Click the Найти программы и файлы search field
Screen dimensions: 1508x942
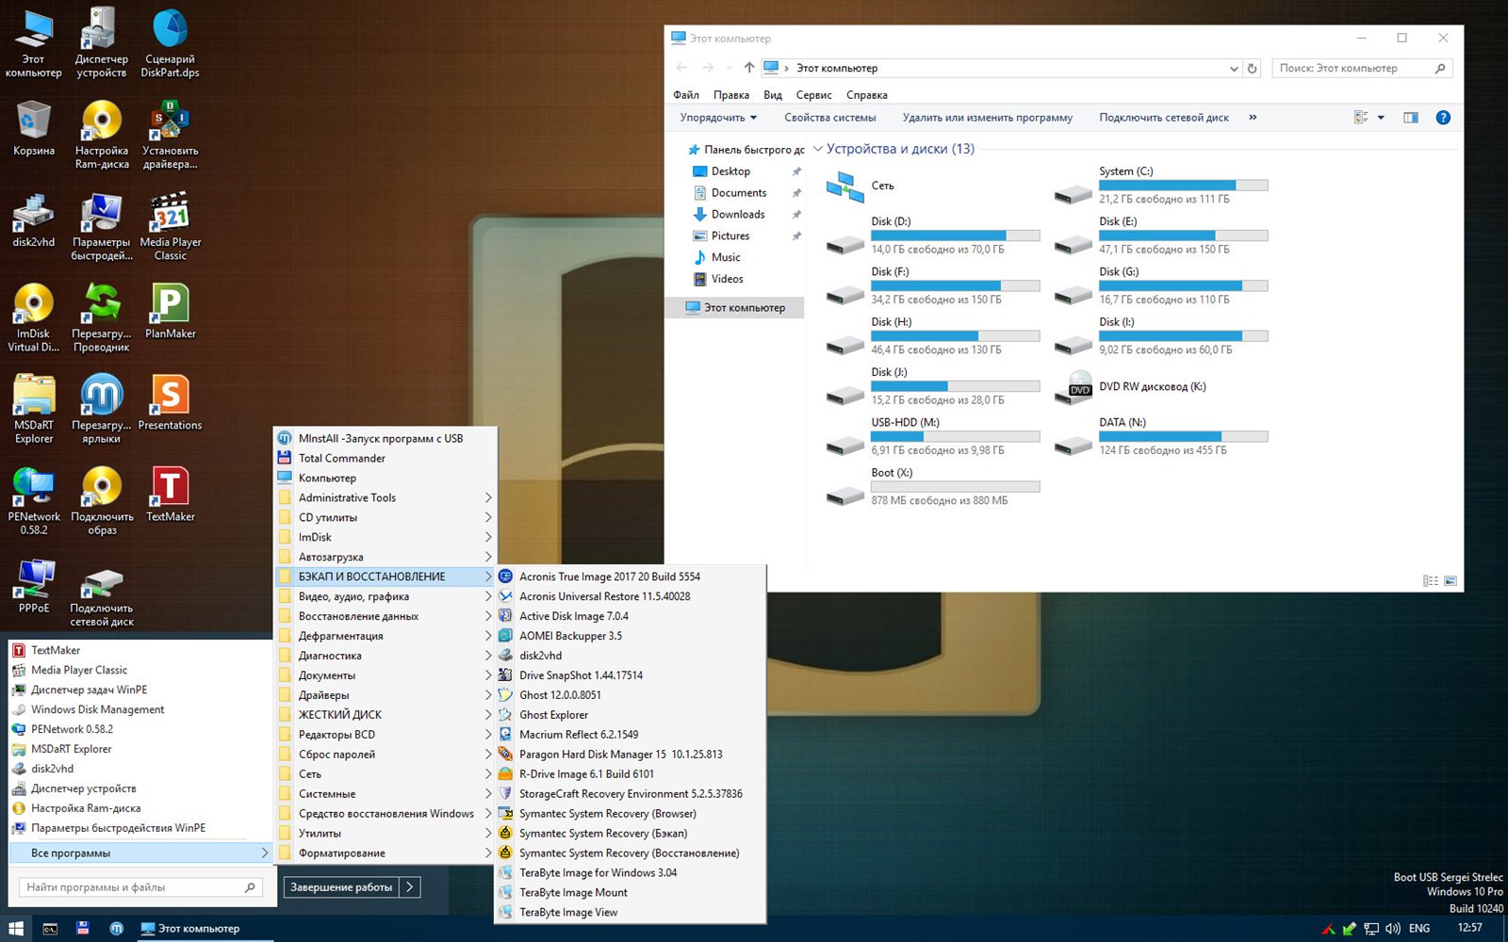coord(132,887)
